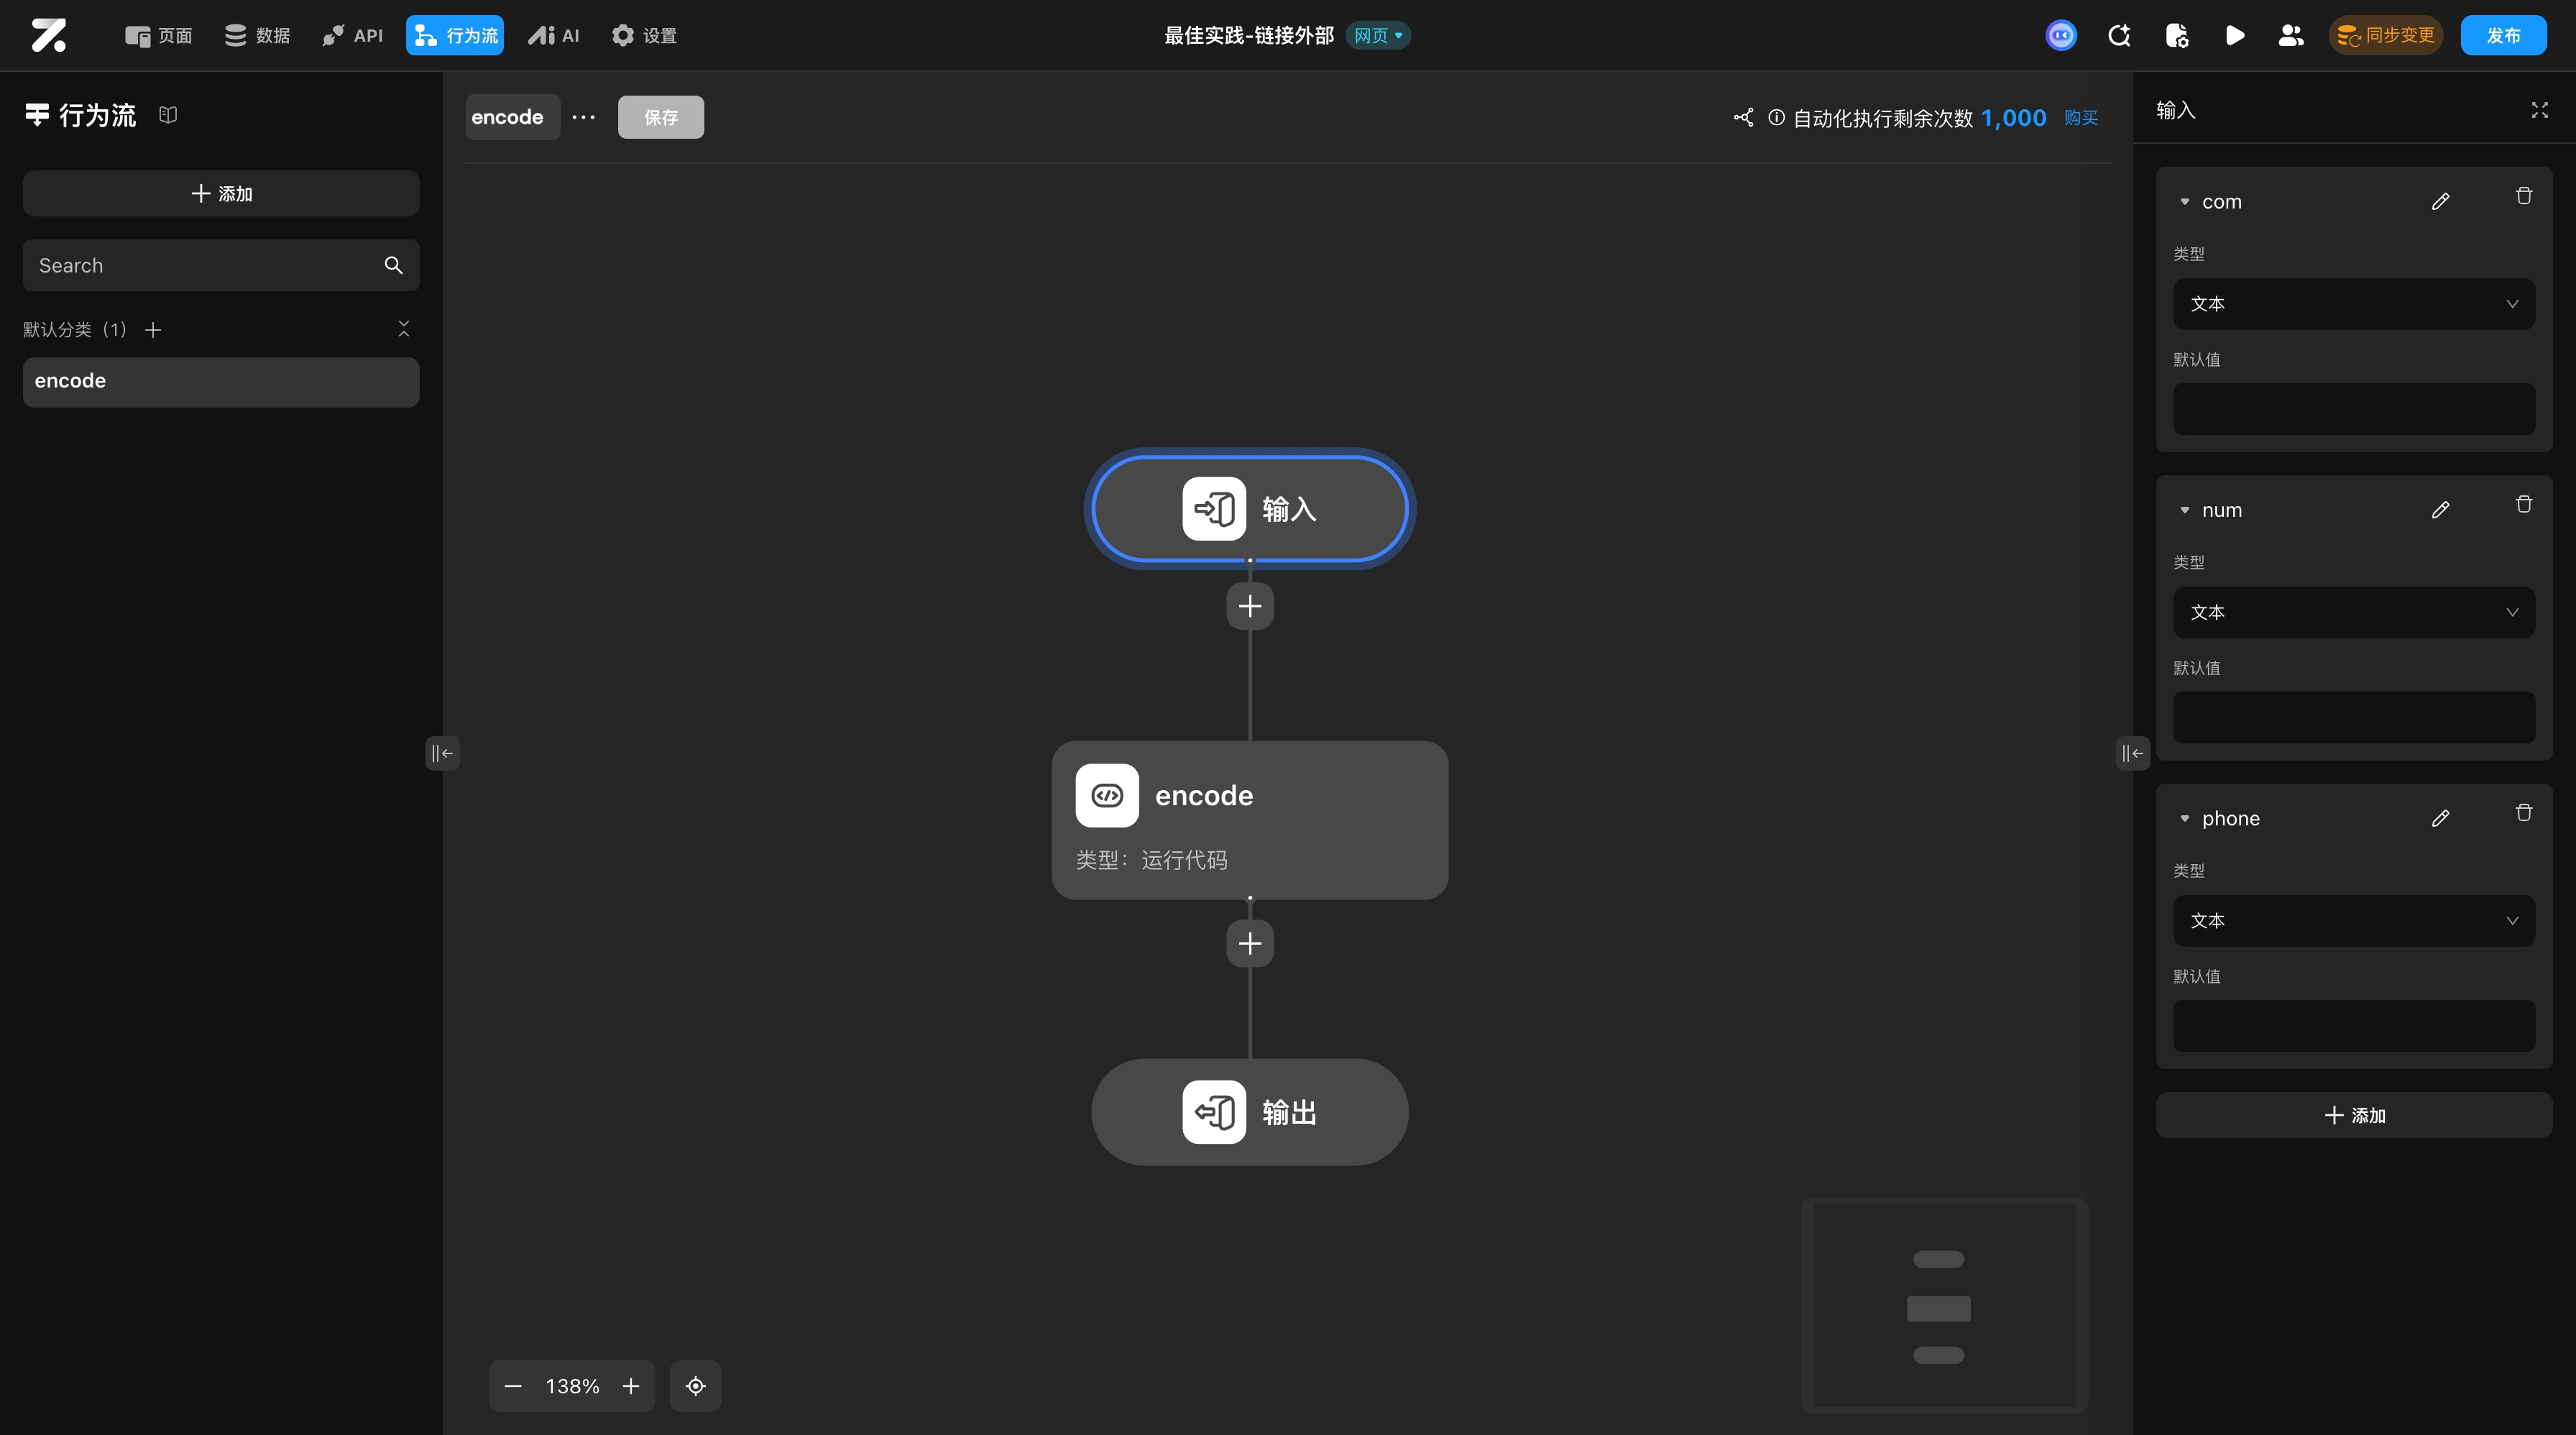Collapse the phone parameter section

point(2184,818)
